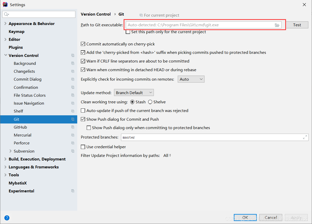The width and height of the screenshot is (312, 224).
Task: Click the Cancel button
Action: [x=271, y=218]
